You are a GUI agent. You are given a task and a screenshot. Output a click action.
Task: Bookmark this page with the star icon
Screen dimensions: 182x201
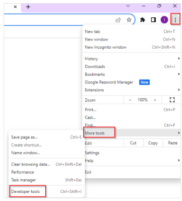[x=129, y=20]
